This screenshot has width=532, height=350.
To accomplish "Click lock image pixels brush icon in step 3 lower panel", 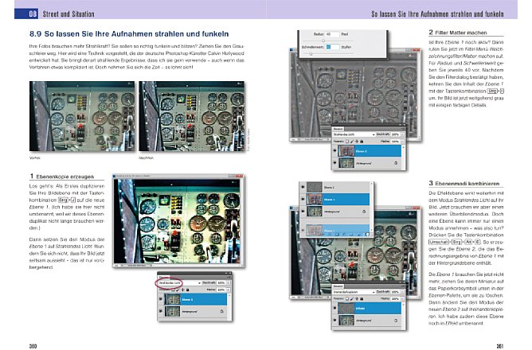I will (x=352, y=299).
